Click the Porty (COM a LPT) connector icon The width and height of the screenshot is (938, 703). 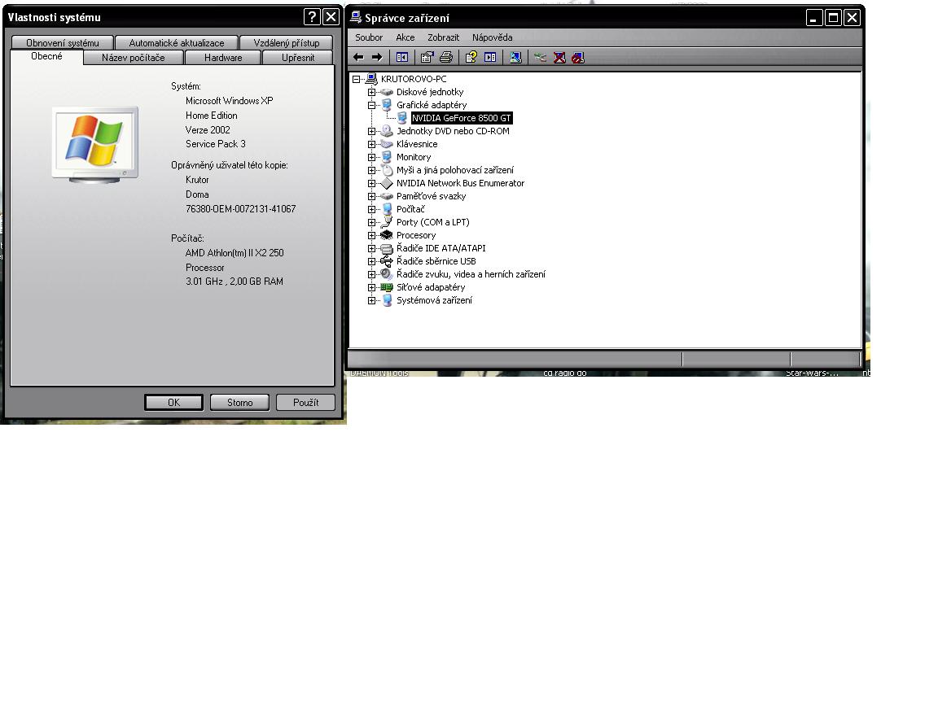tap(387, 222)
